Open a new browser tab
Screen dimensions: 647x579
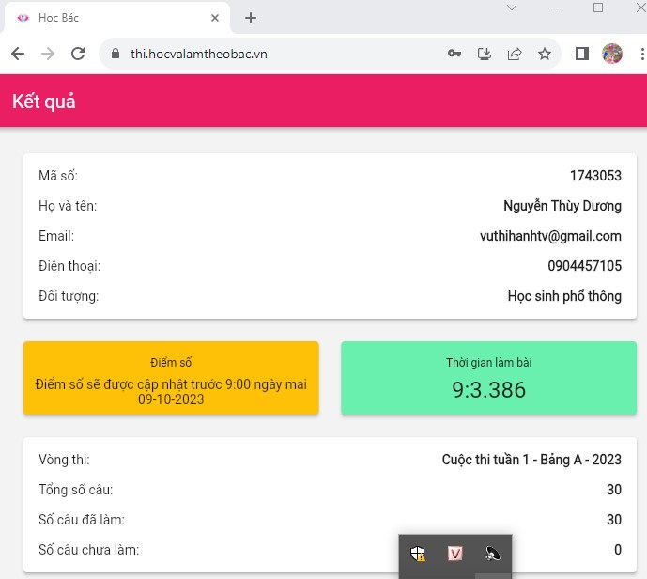tap(251, 18)
